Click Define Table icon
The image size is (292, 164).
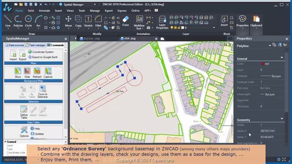click(24, 112)
